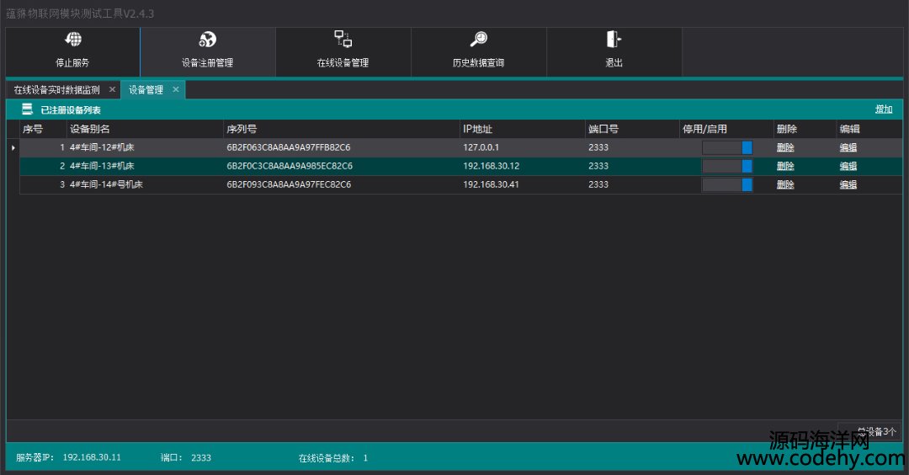Click the 序号 column header
Viewport: 909px width, 475px height.
coord(43,129)
